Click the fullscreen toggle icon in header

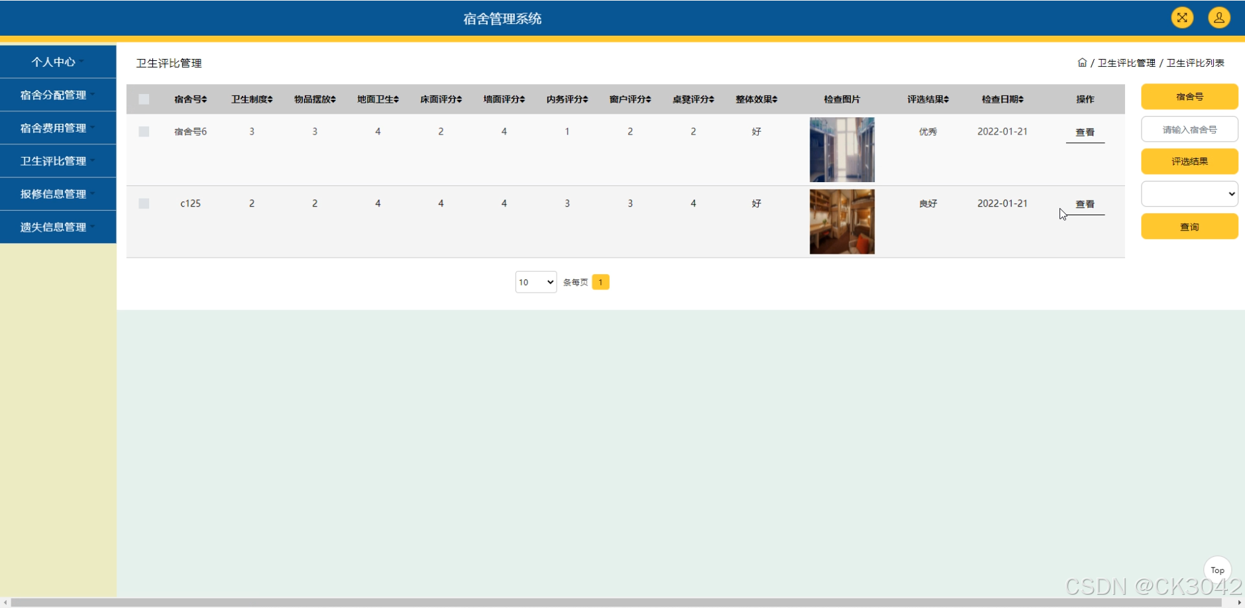(1182, 18)
